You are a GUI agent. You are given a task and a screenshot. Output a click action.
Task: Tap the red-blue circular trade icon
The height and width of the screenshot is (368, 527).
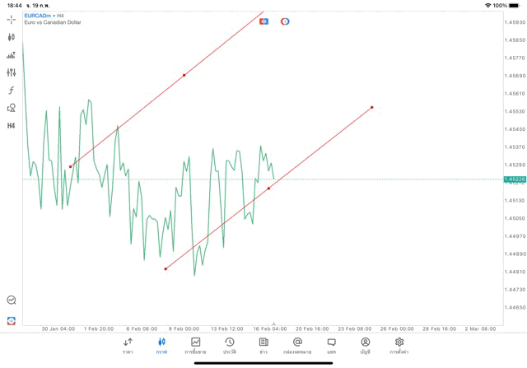click(285, 21)
